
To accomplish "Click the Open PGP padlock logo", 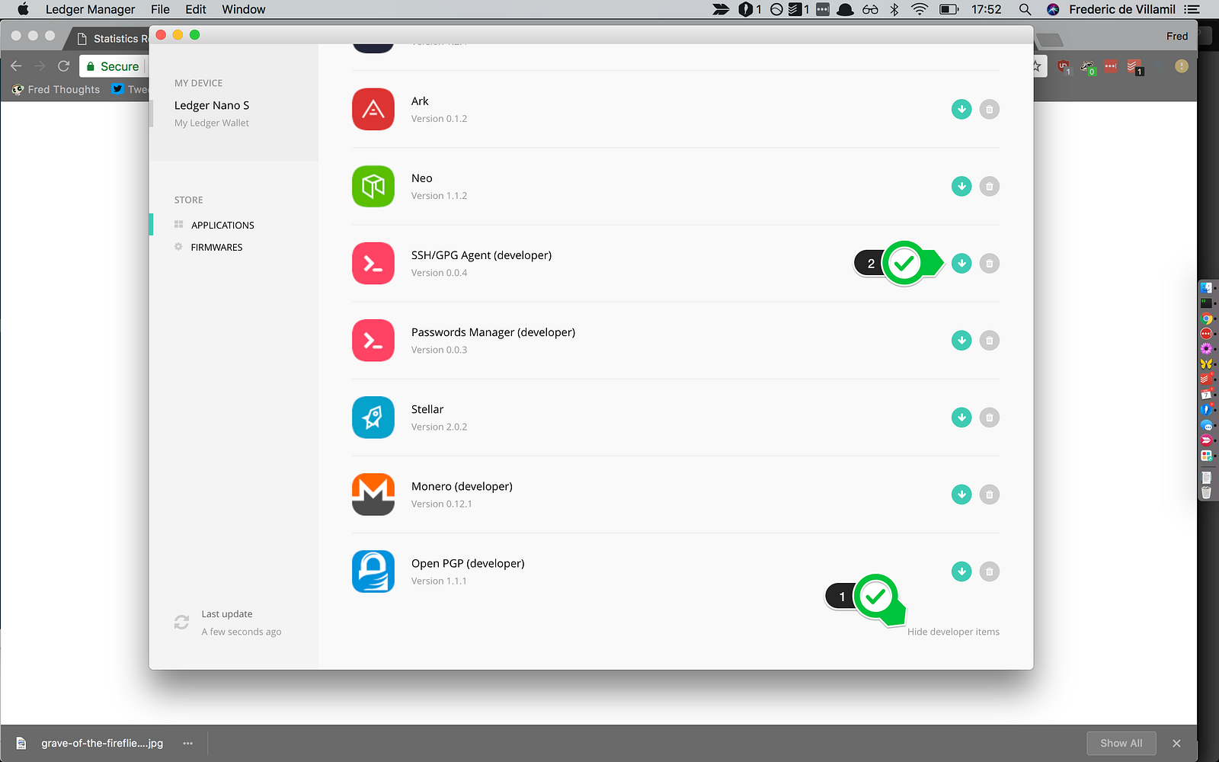I will coord(373,571).
